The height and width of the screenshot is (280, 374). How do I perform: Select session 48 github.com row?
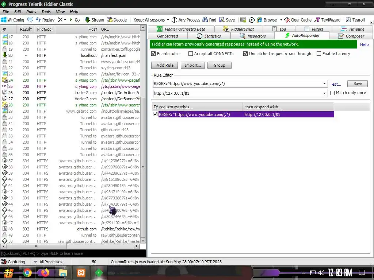(x=70, y=229)
